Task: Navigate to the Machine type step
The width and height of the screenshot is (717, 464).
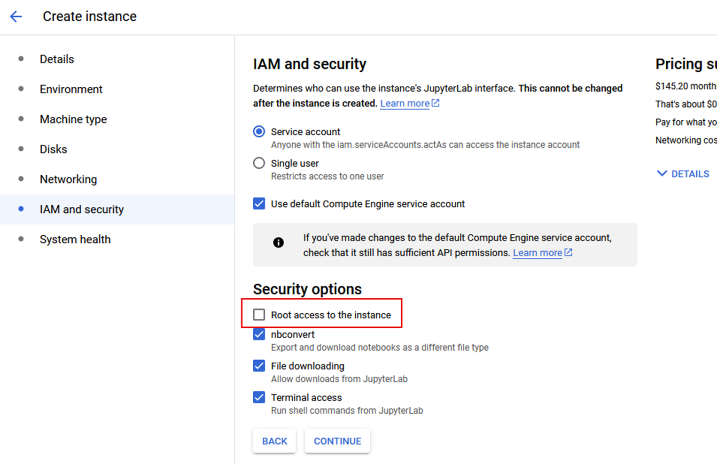Action: click(73, 119)
